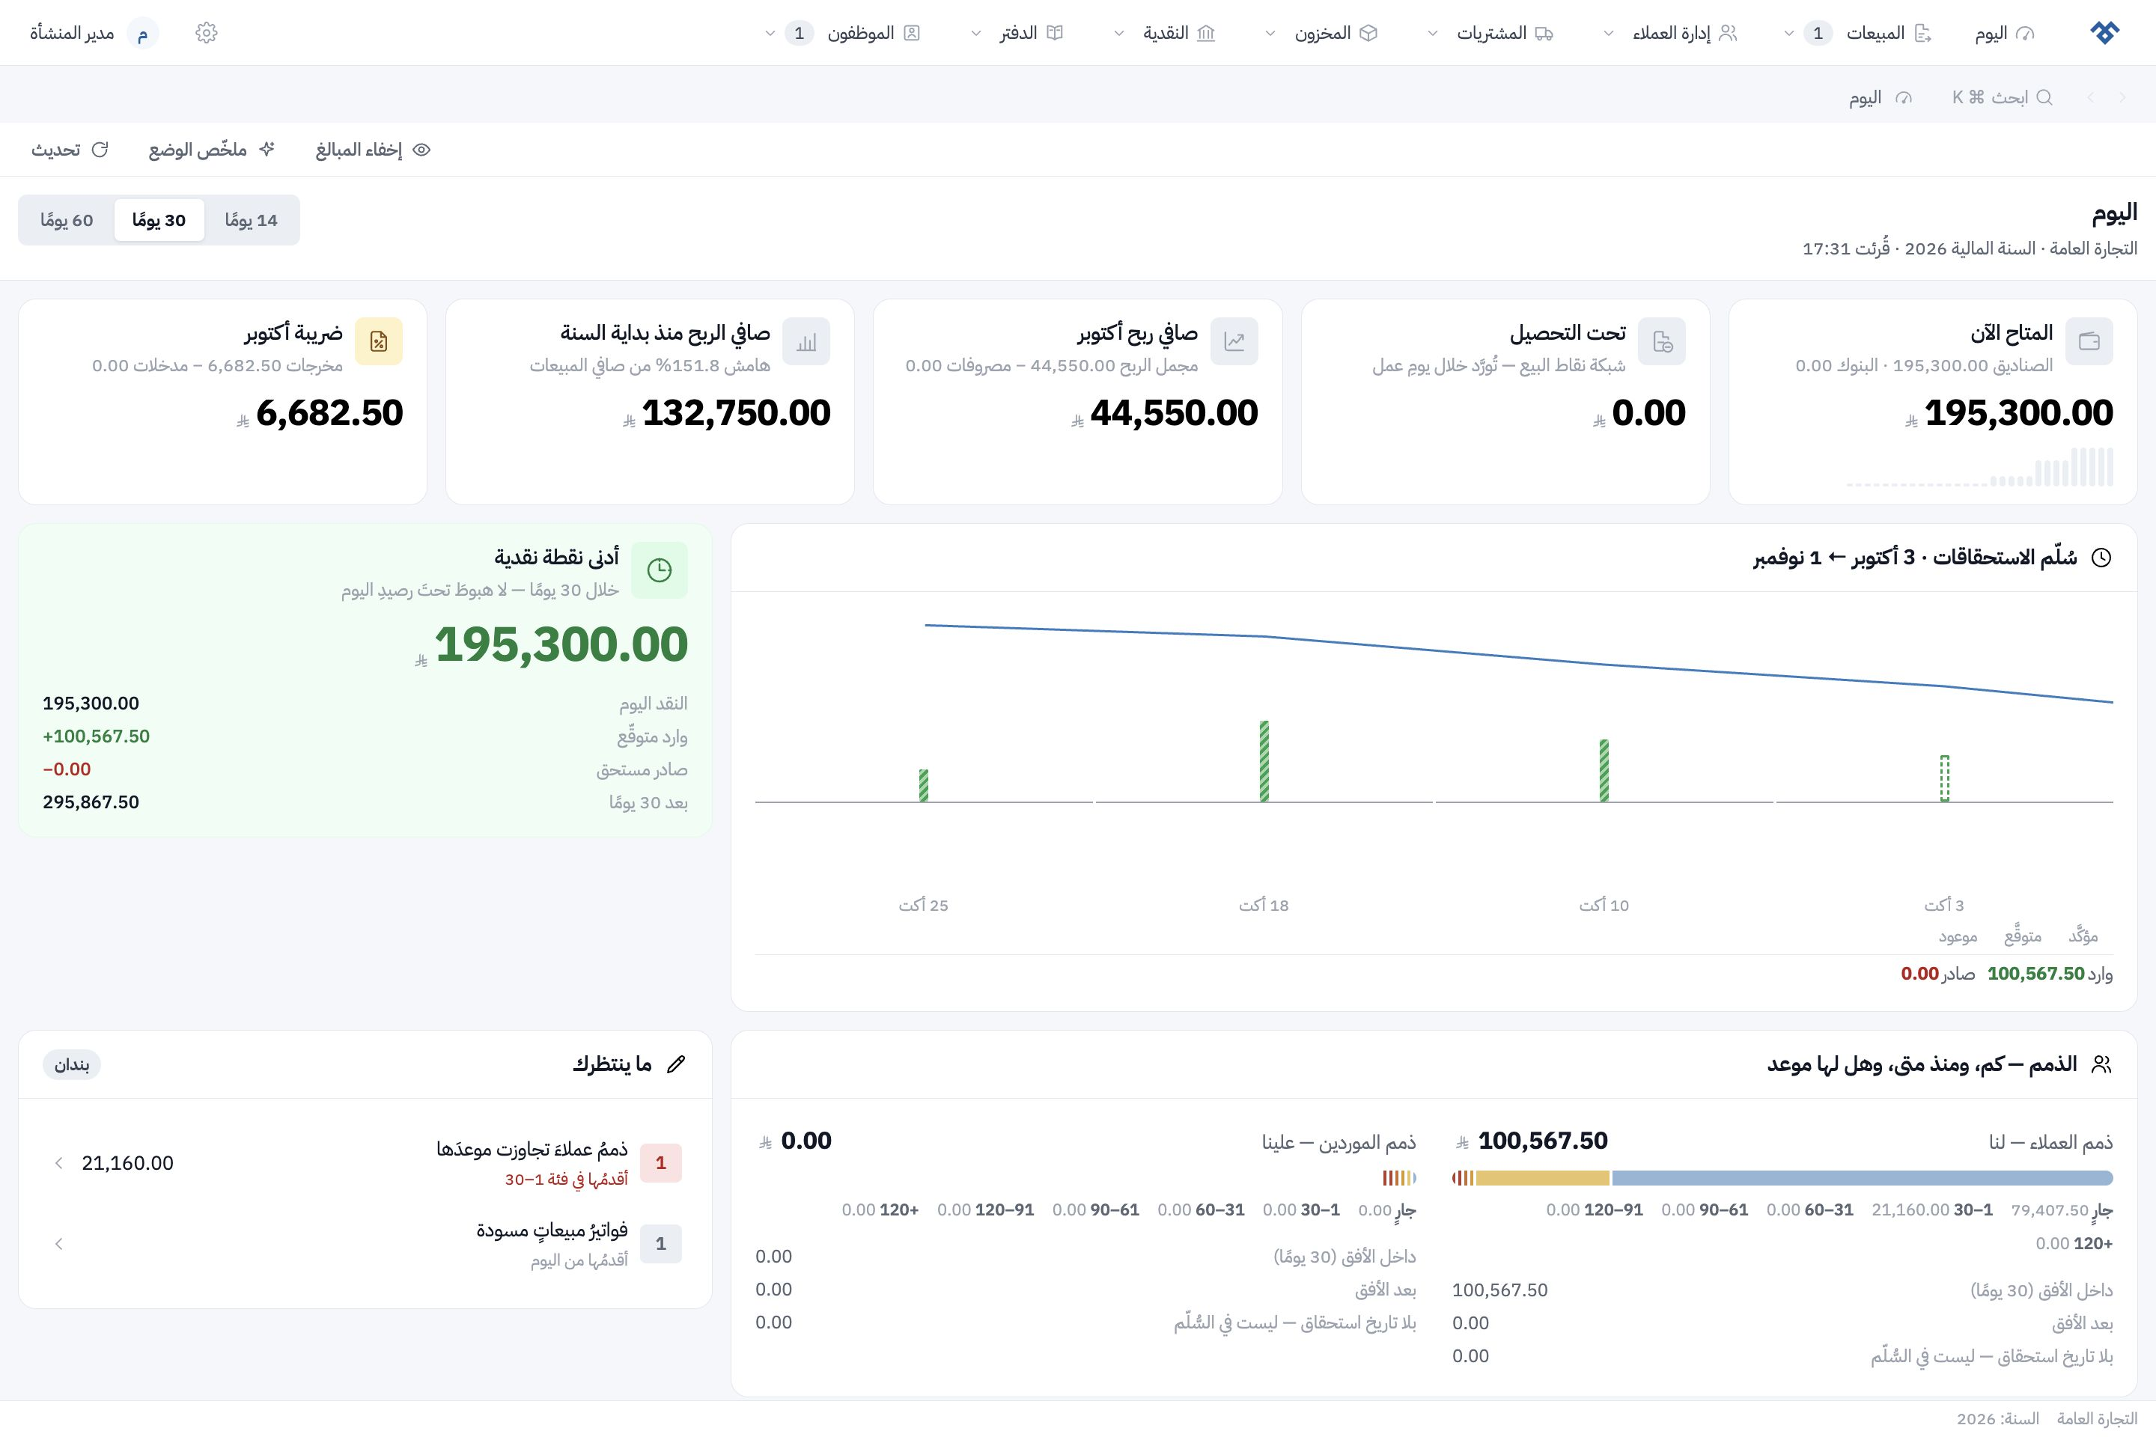Open فواتيرُ مبيعاتٍ مسودة row

coord(365,1244)
